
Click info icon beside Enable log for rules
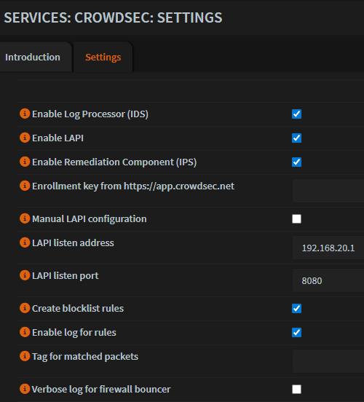coord(25,332)
